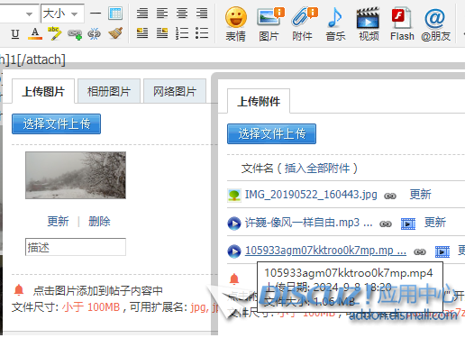The width and height of the screenshot is (474, 338).
Task: Insert IMG_20190522_160443.jpg attachment
Action: 311,195
